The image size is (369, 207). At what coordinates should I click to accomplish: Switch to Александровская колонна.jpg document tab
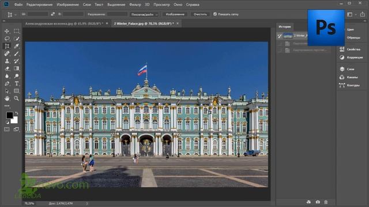click(64, 24)
